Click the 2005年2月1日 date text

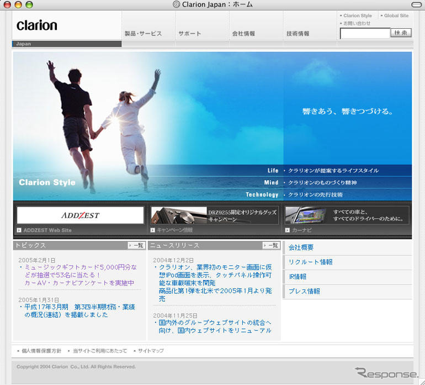point(37,260)
